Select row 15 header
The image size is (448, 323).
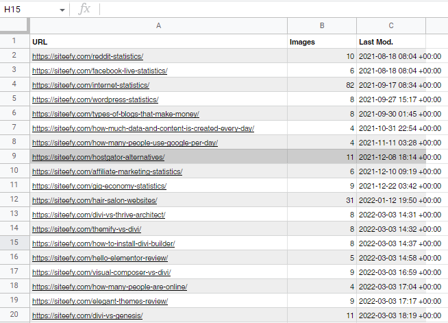(14, 243)
